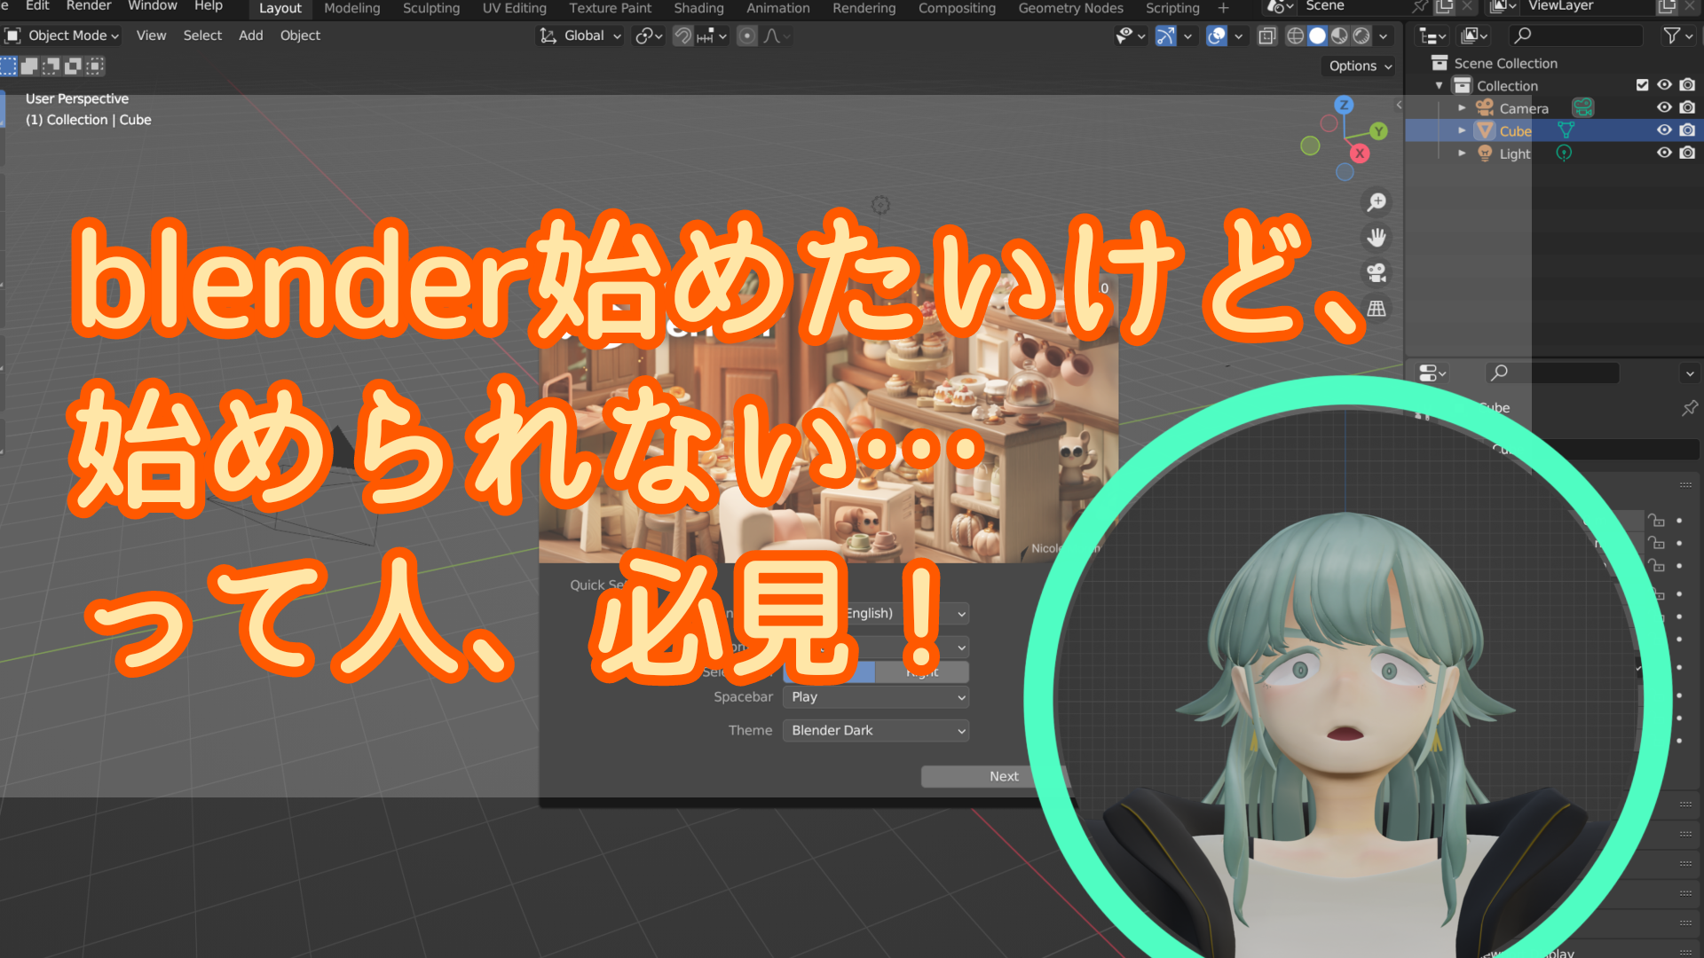The image size is (1704, 958).
Task: Switch to the Shading workspace tab
Action: click(698, 8)
